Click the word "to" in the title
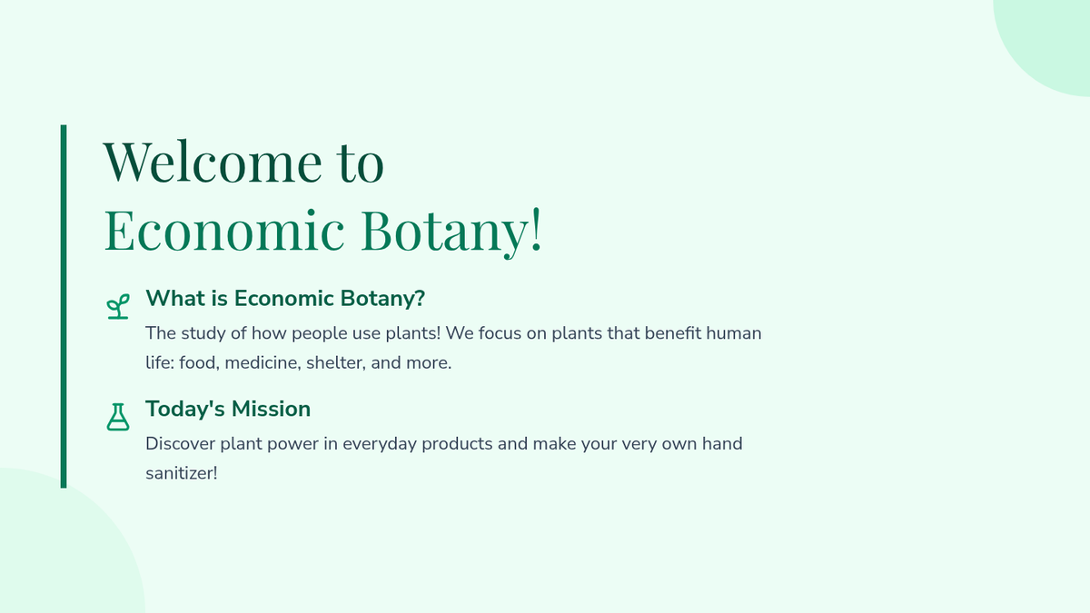Image resolution: width=1090 pixels, height=613 pixels. pos(361,163)
